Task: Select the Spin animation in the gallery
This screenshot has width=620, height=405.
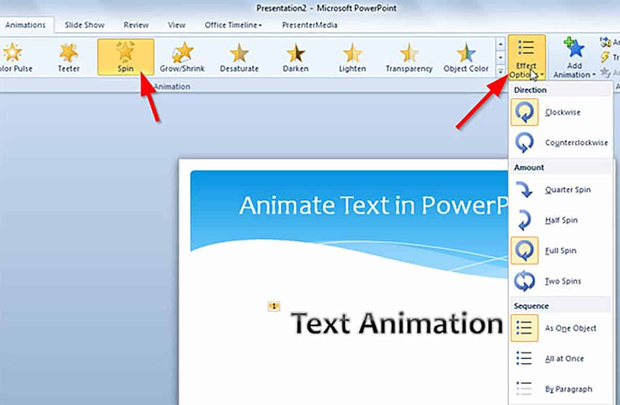Action: (126, 57)
